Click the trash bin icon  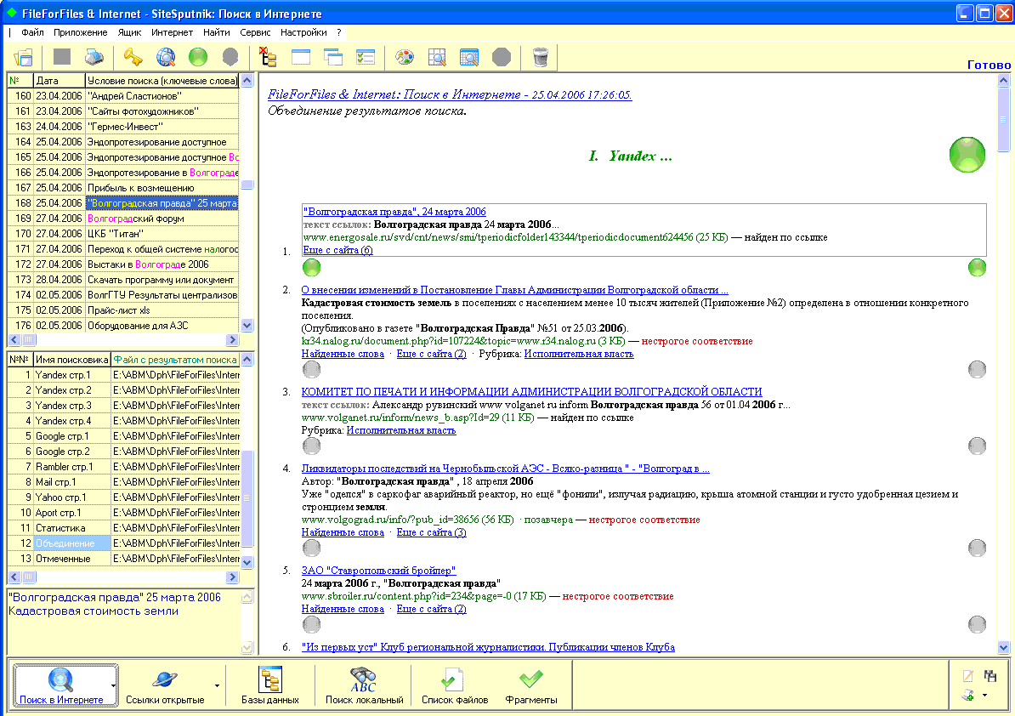541,57
